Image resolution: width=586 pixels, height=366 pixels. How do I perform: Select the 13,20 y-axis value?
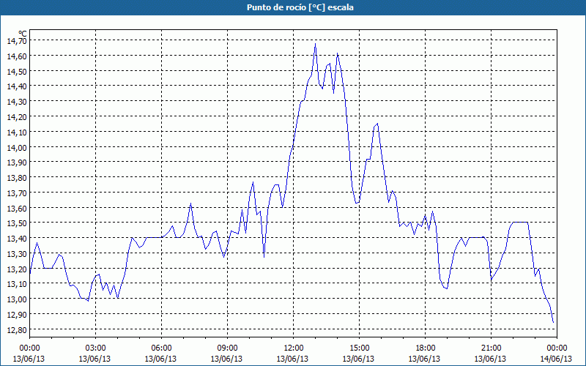pos(17,269)
